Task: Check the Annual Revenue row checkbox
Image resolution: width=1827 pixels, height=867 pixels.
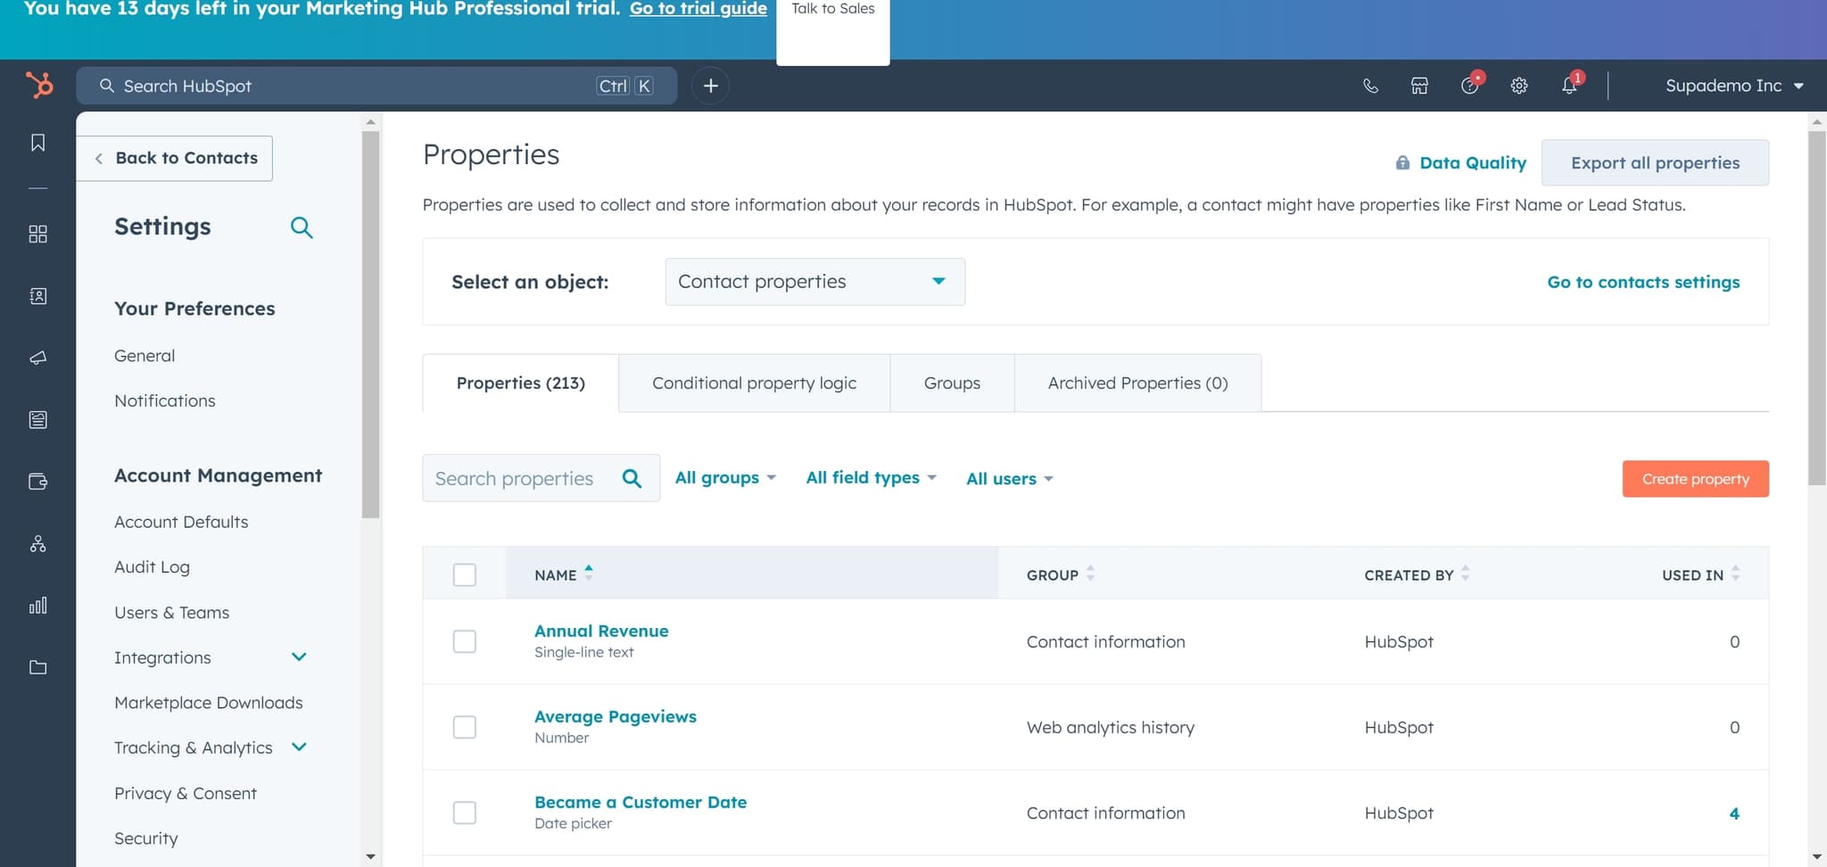Action: (464, 641)
